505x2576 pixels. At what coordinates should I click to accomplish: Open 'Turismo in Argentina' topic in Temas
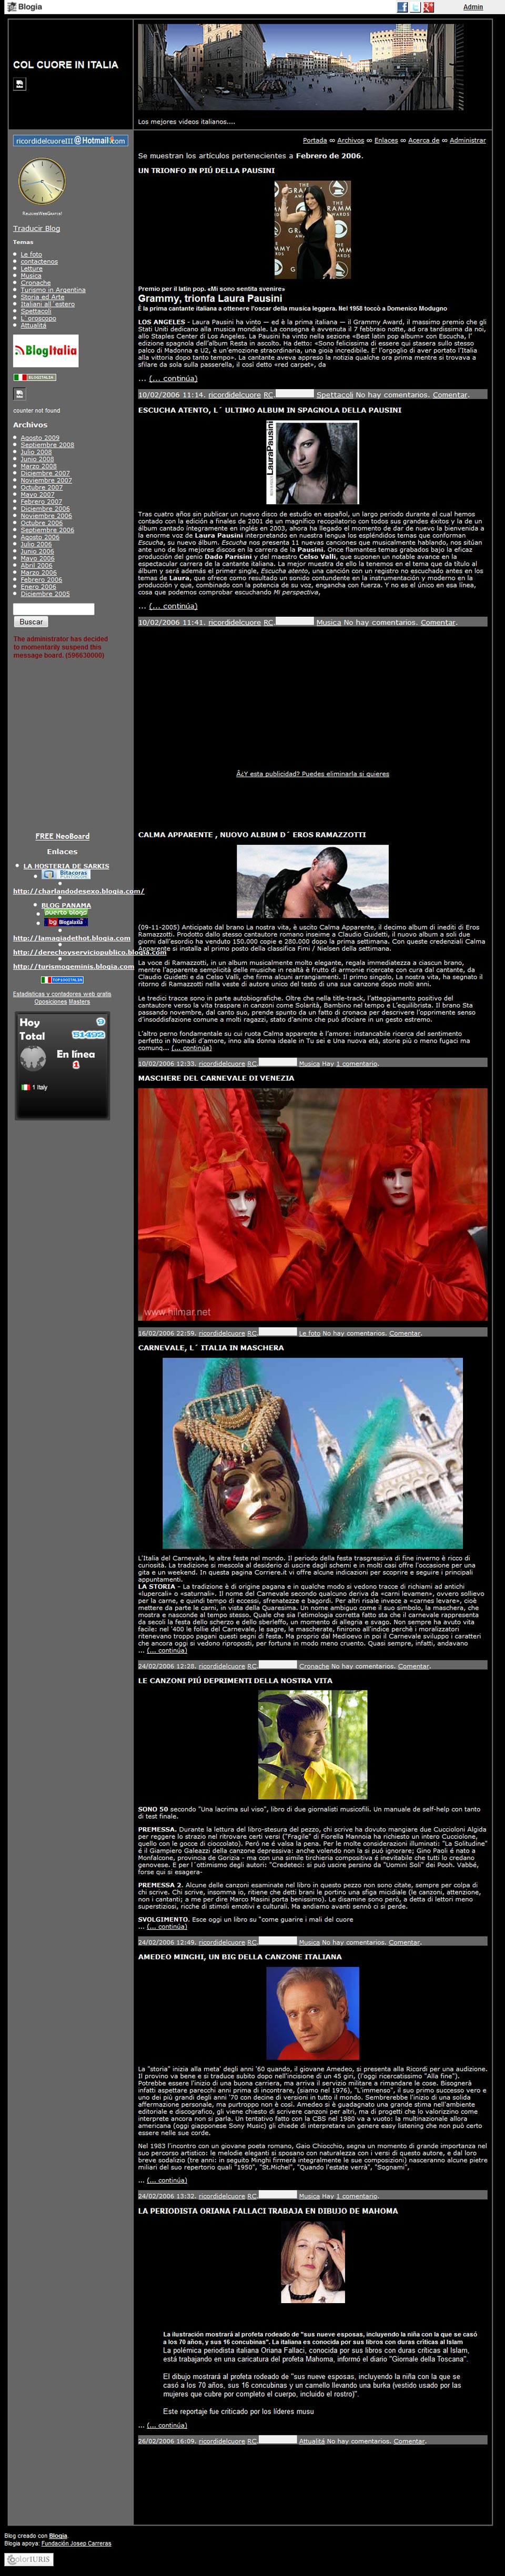[53, 290]
